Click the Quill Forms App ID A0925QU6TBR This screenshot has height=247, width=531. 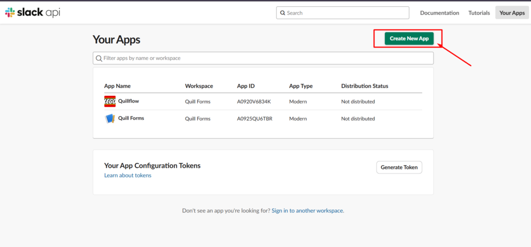click(x=255, y=119)
